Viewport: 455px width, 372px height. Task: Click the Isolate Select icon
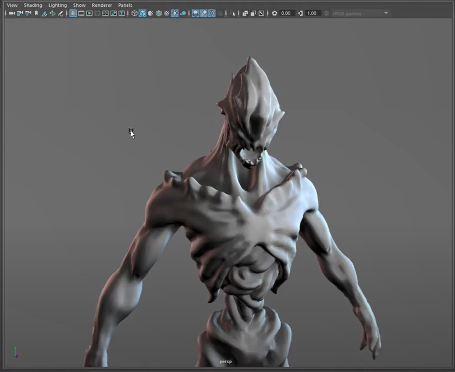tap(233, 14)
